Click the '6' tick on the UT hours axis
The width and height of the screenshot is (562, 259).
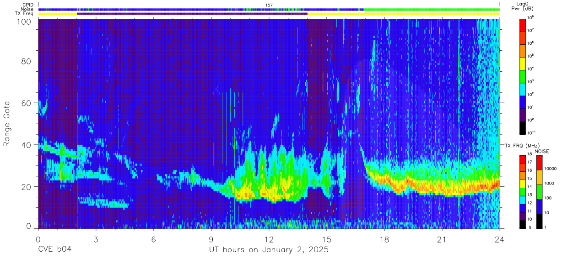(x=153, y=239)
